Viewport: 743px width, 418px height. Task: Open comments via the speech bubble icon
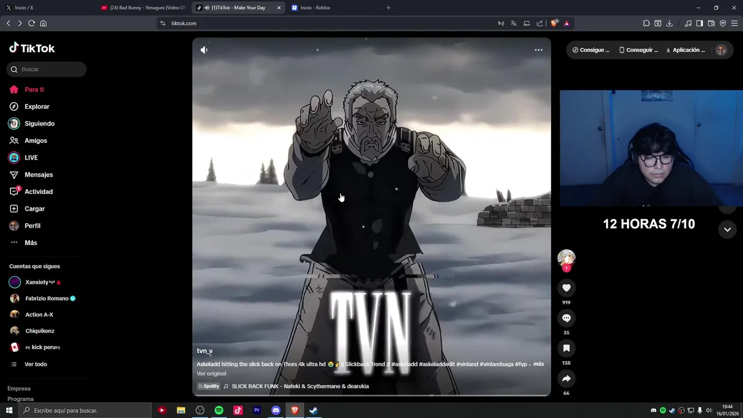567,318
